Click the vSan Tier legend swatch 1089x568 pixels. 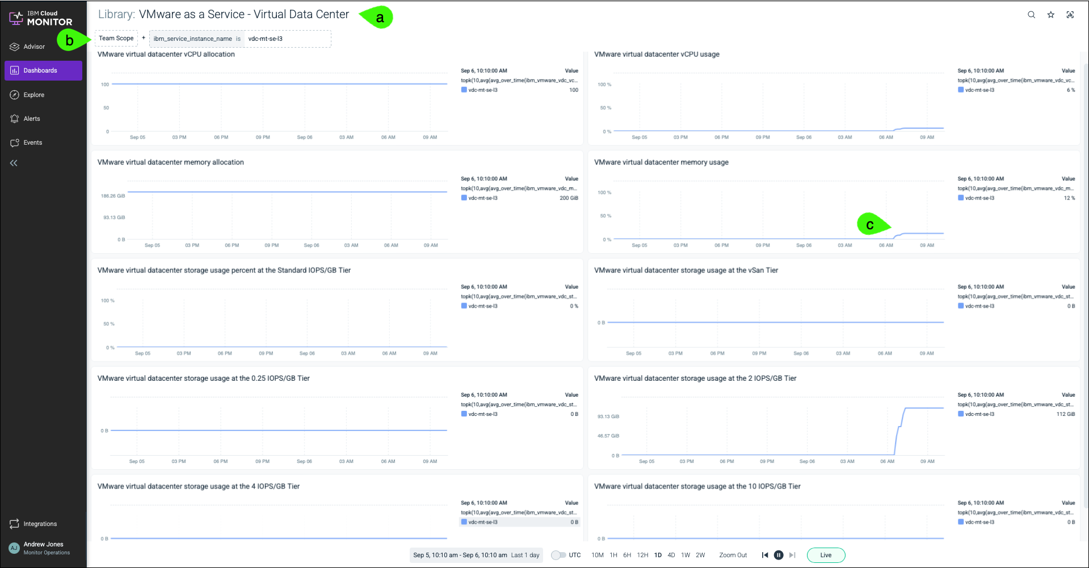(x=961, y=306)
